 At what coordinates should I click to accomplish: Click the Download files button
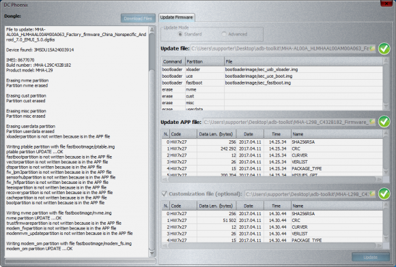(138, 18)
